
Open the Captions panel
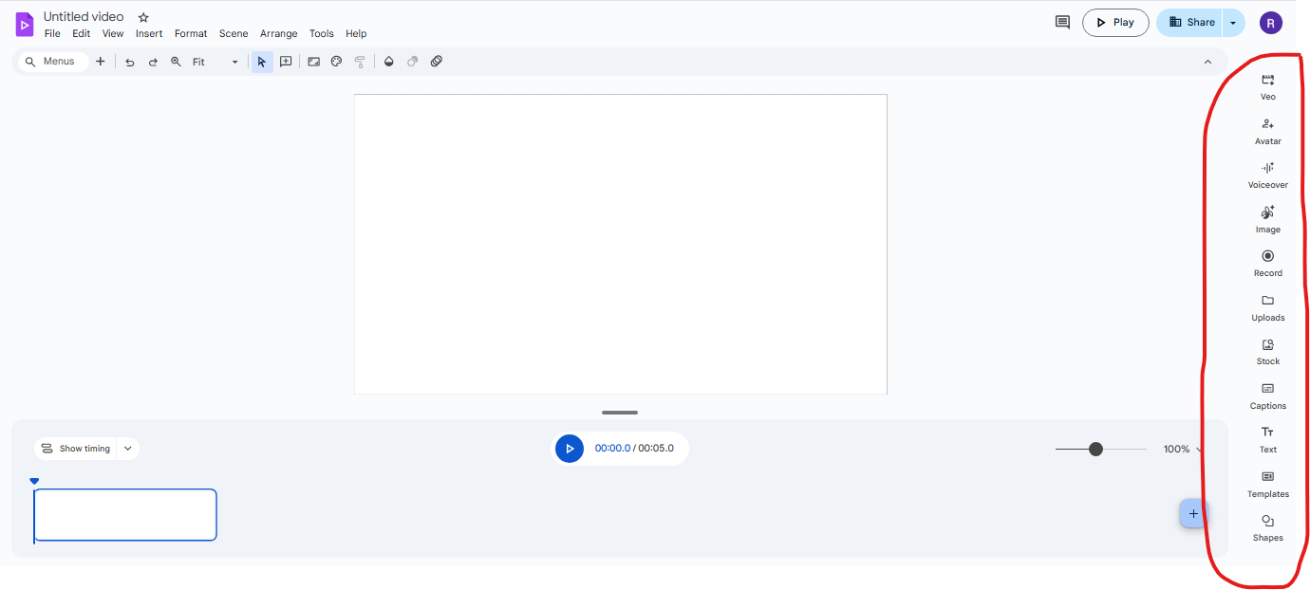tap(1267, 395)
